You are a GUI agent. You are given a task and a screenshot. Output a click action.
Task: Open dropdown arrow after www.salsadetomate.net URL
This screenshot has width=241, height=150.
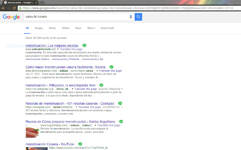[58, 49]
